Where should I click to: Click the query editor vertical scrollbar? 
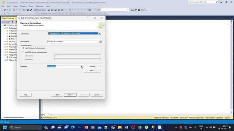click(231, 67)
